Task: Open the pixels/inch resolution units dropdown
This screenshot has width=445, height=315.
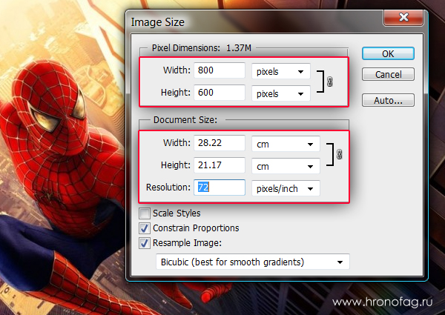Action: tap(285, 188)
